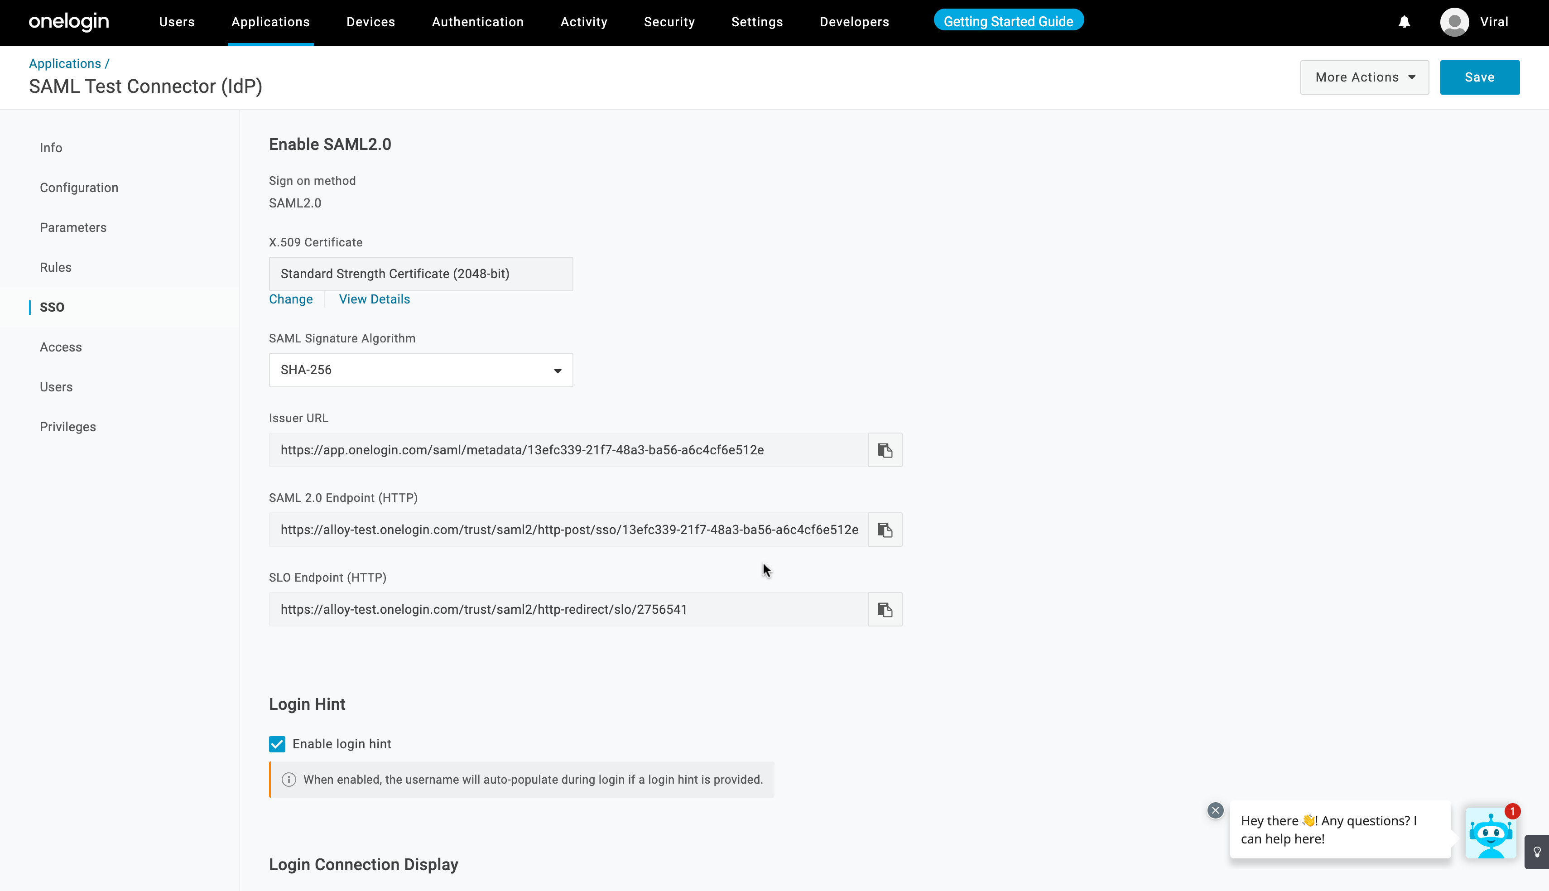Open the Developers menu
The width and height of the screenshot is (1549, 891).
[854, 22]
